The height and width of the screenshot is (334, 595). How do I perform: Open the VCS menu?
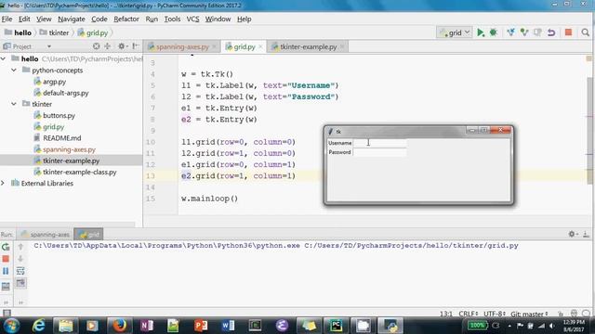[192, 19]
